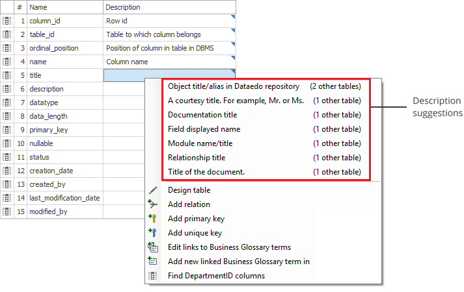The height and width of the screenshot is (292, 464).
Task: Pick the 'Documentation title' suggestion
Action: click(x=202, y=115)
